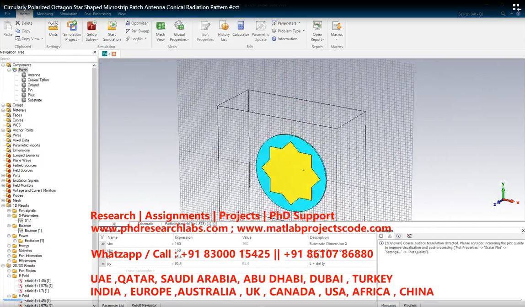Viewport: 525px width, 307px height.
Task: Expand the Ports tree node
Action: [x=3, y=176]
